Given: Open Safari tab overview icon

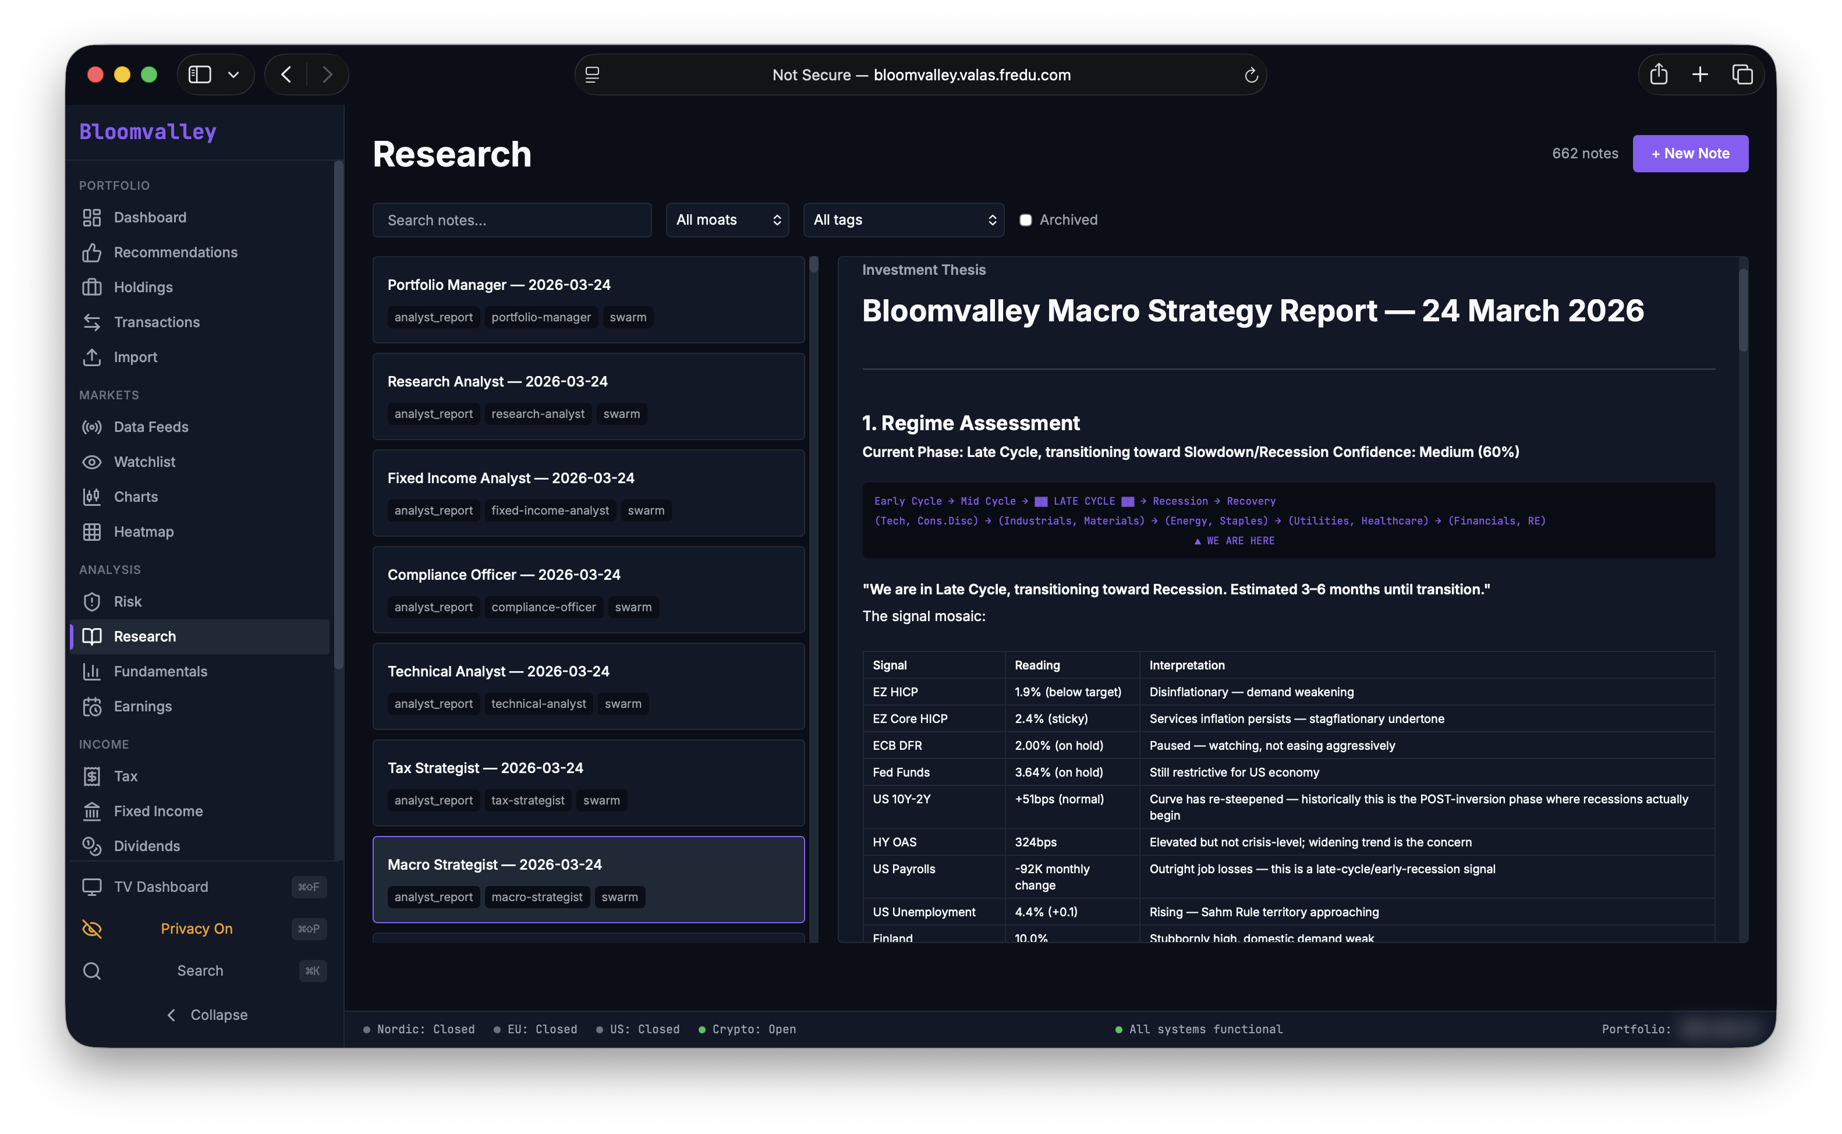Looking at the screenshot, I should click(1742, 75).
